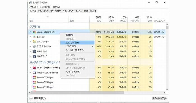This screenshot has height=103, width=196.
Task: Click the horizontal scrollbar left arrow
Action: 30,93
